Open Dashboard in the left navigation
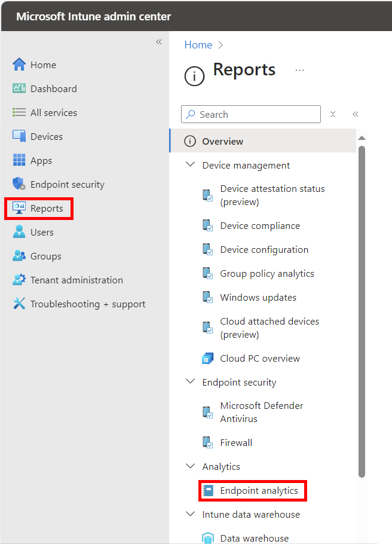Viewport: 392px width, 544px height. pos(54,89)
